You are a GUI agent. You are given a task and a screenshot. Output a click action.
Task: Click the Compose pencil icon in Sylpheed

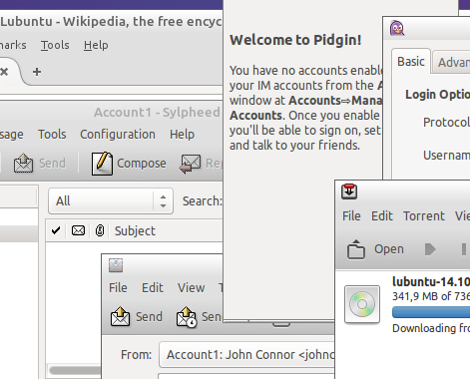coord(102,163)
